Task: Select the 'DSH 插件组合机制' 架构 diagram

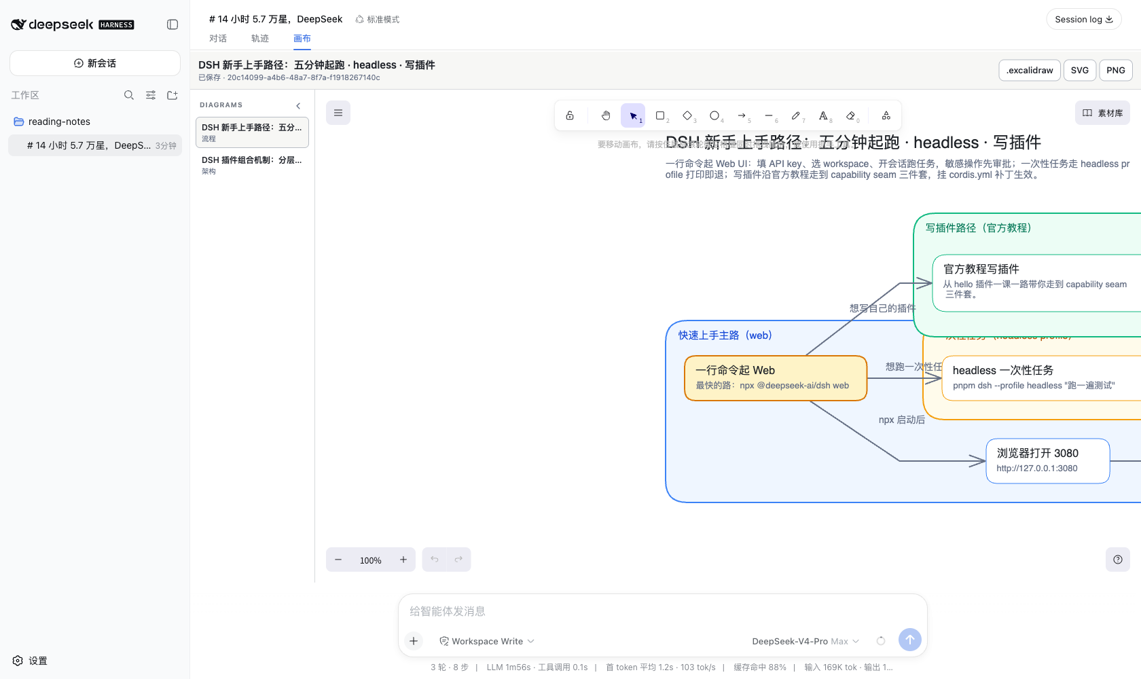Action: click(x=252, y=165)
